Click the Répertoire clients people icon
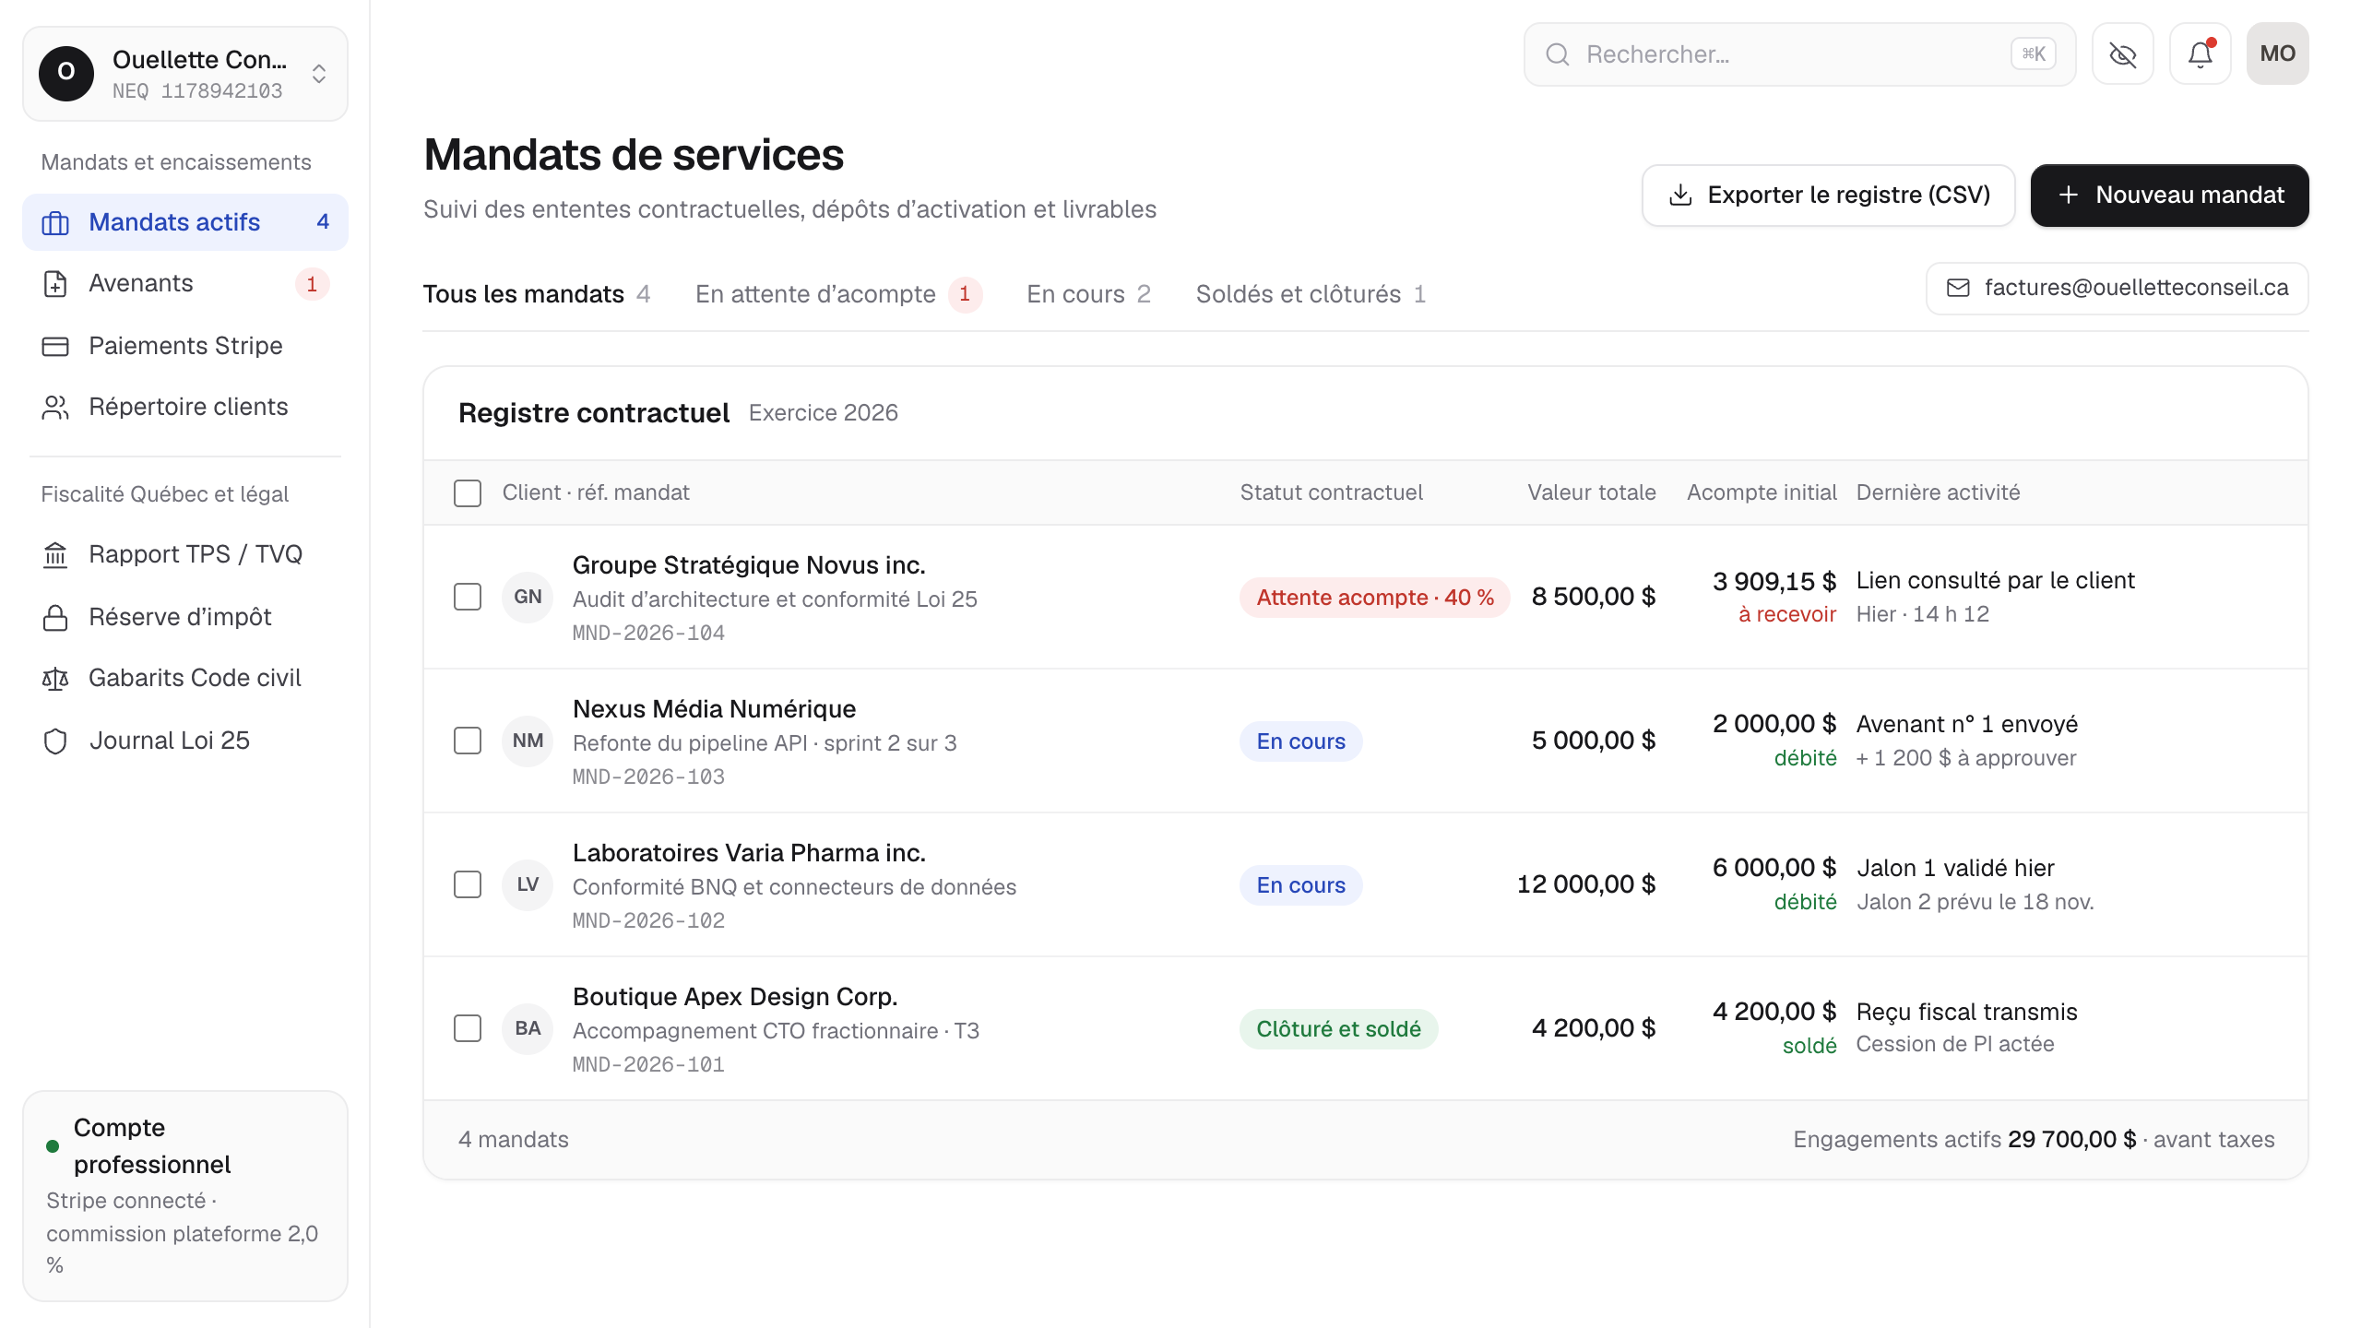This screenshot has height=1328, width=2361. click(55, 408)
